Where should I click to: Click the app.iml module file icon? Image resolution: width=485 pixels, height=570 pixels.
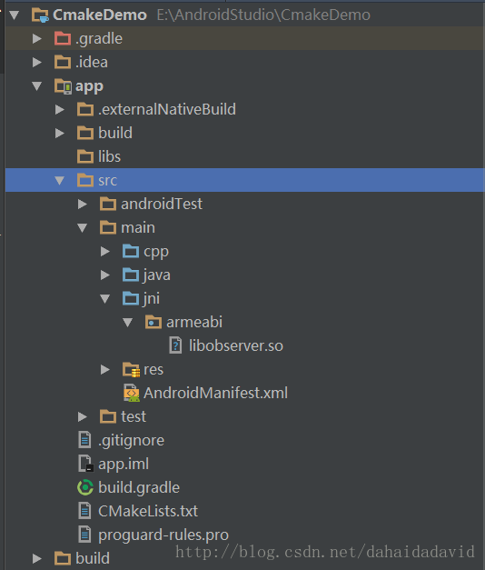pos(86,464)
